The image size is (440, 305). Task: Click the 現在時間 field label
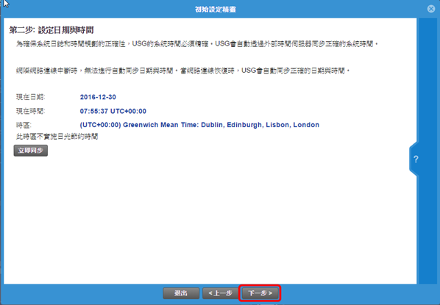click(x=30, y=111)
